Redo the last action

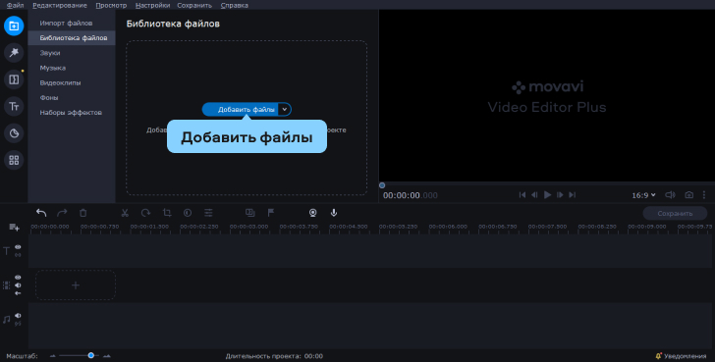pos(62,213)
